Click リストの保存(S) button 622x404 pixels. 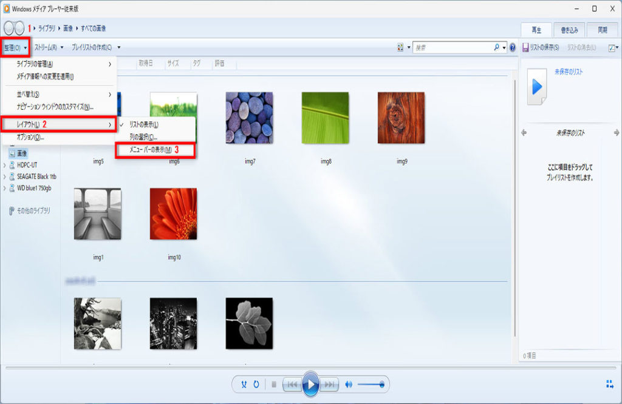coord(541,47)
